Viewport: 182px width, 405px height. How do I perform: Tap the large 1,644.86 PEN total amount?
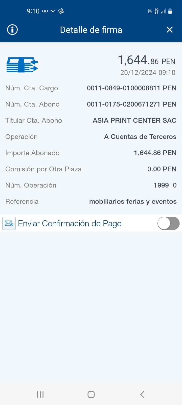coord(146,61)
